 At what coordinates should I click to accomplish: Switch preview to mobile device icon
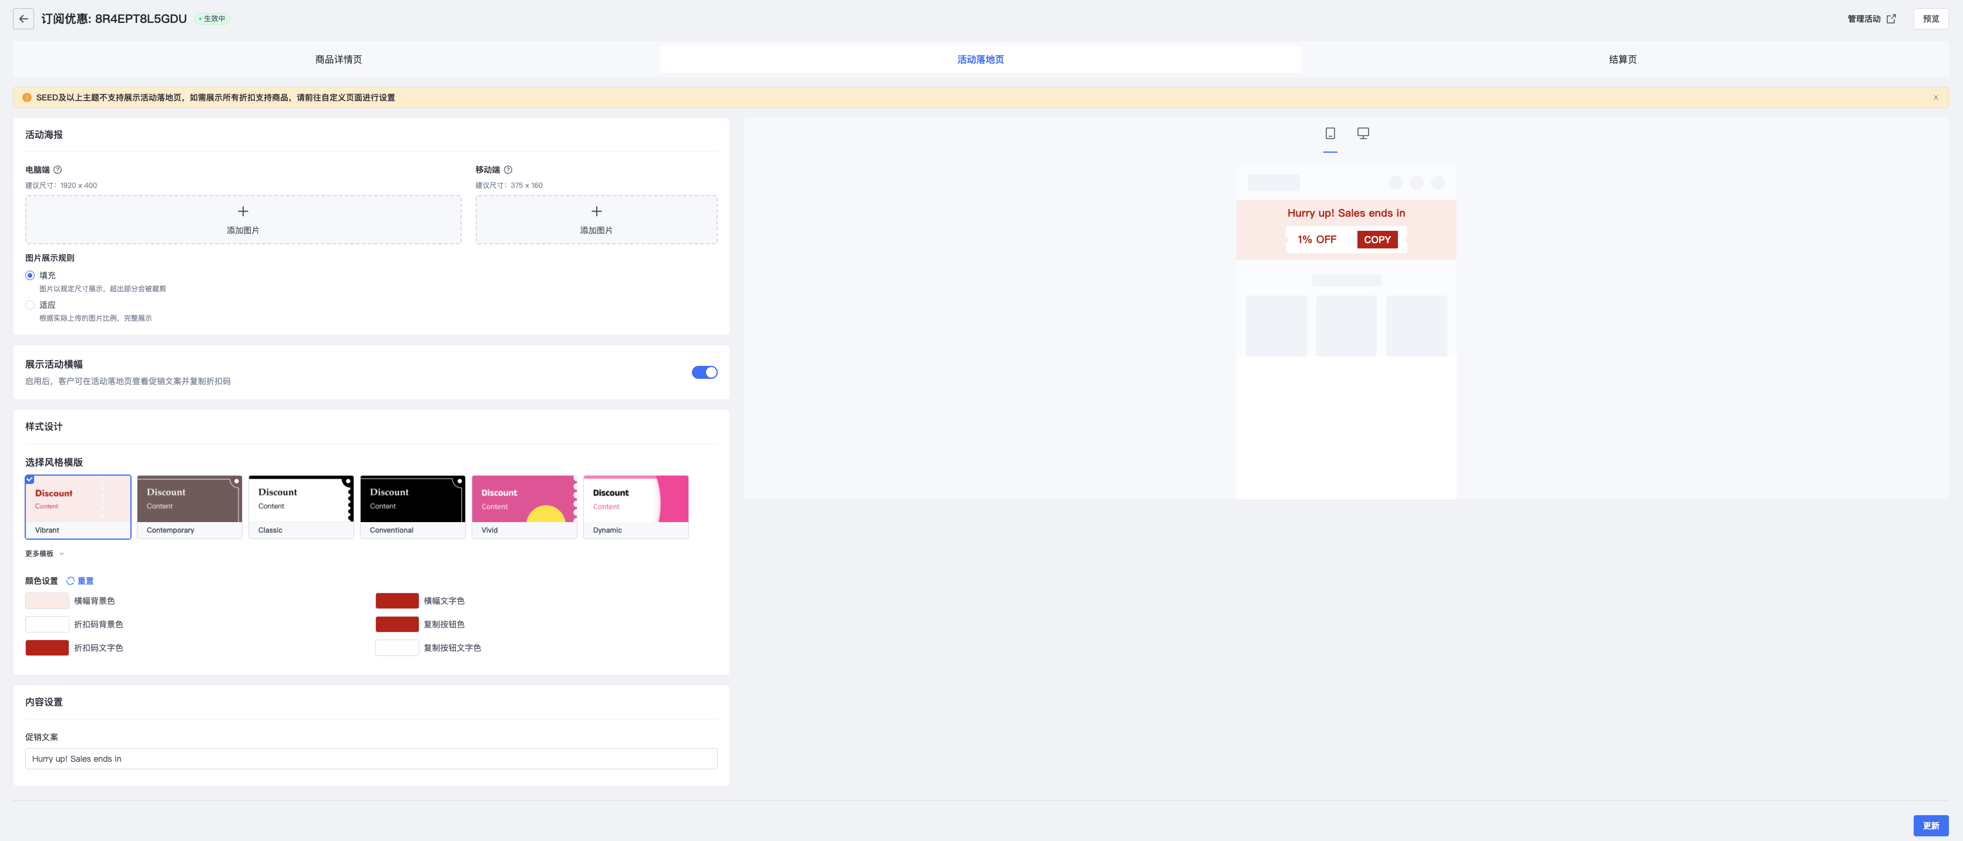(1330, 133)
